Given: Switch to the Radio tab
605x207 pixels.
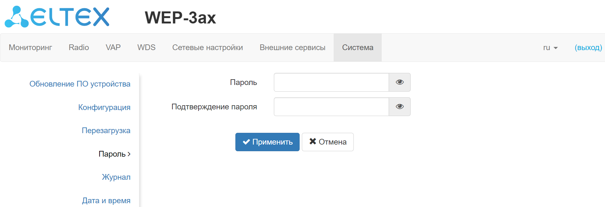Looking at the screenshot, I should (x=79, y=48).
